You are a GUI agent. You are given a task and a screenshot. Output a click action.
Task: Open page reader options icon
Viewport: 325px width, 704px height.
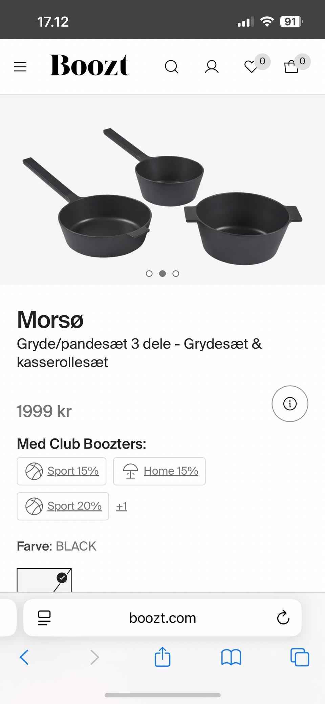[x=44, y=618]
